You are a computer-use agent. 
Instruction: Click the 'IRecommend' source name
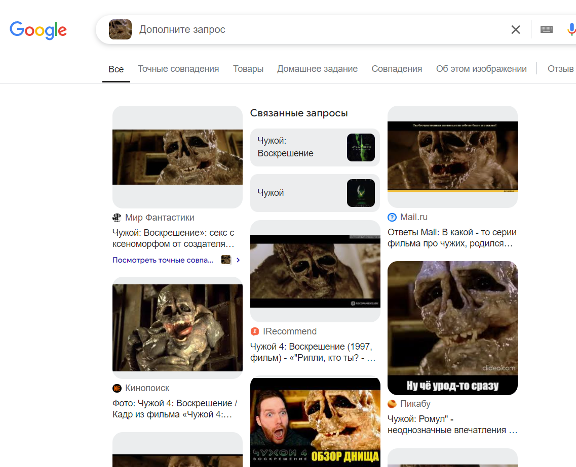289,331
